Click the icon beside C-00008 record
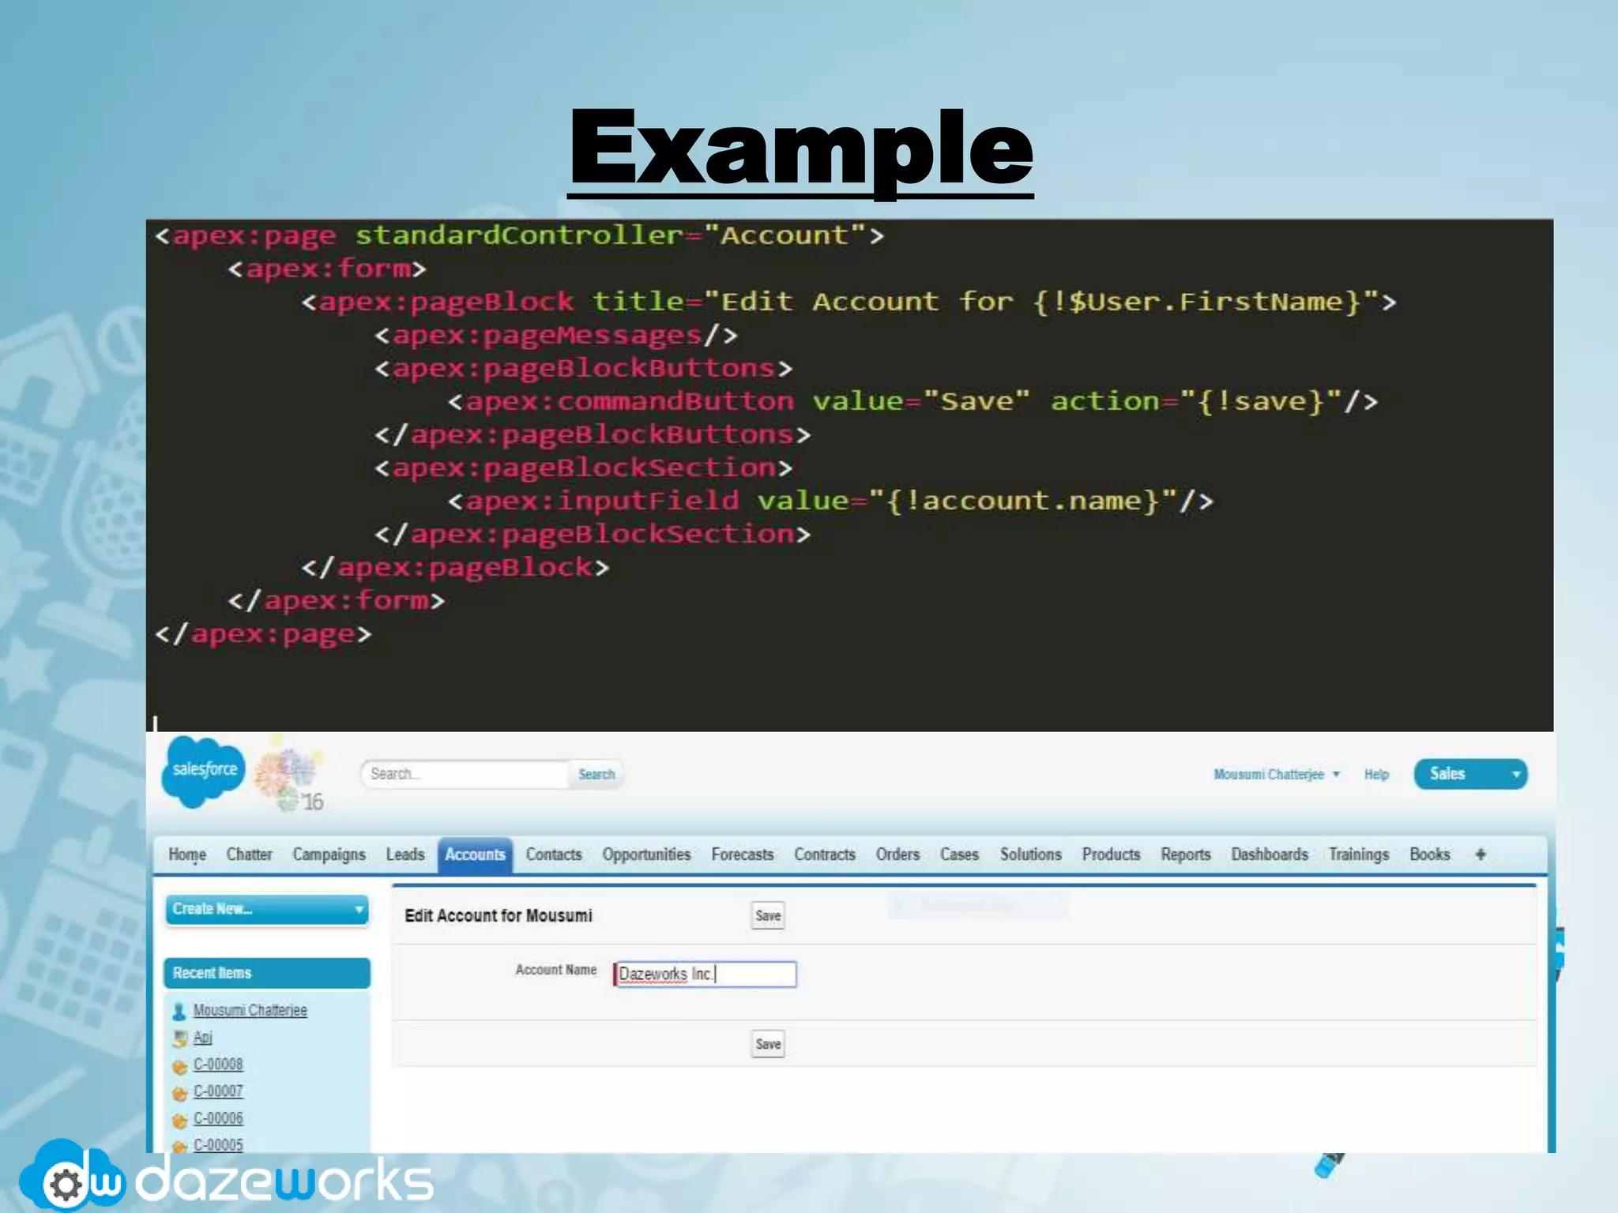 coord(180,1065)
